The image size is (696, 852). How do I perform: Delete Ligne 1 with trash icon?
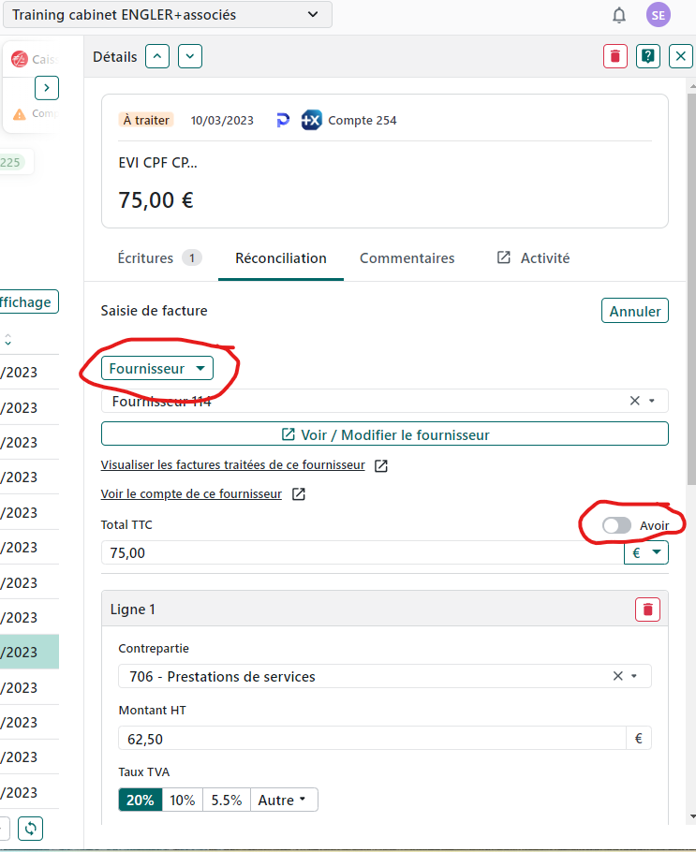pyautogui.click(x=647, y=610)
